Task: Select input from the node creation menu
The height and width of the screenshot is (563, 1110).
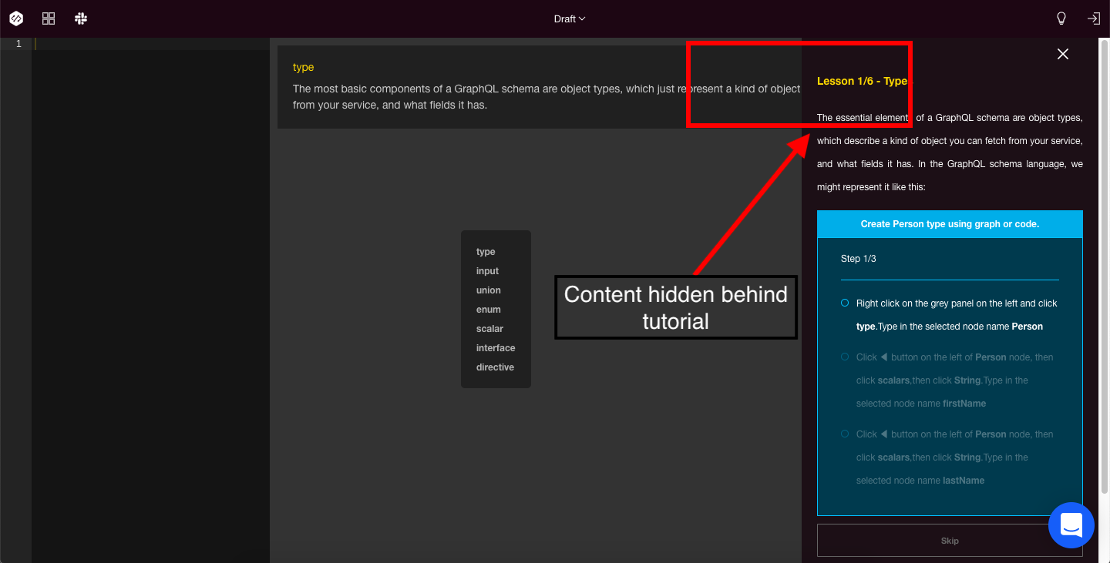Action: (x=487, y=270)
